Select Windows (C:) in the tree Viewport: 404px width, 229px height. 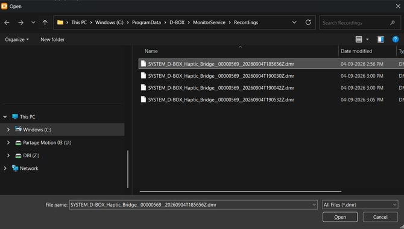pyautogui.click(x=37, y=130)
